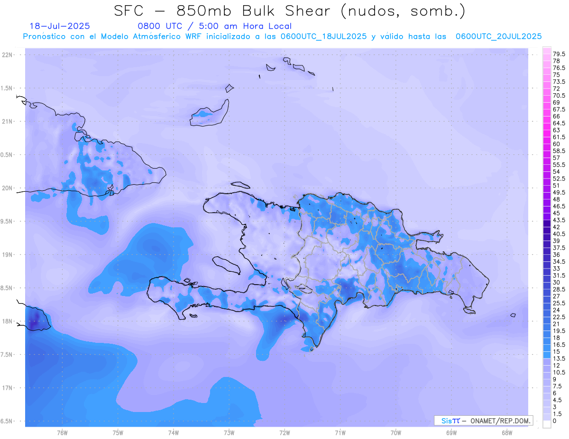Select the white legend swatch beside 0
The width and height of the screenshot is (569, 439).
(x=547, y=424)
